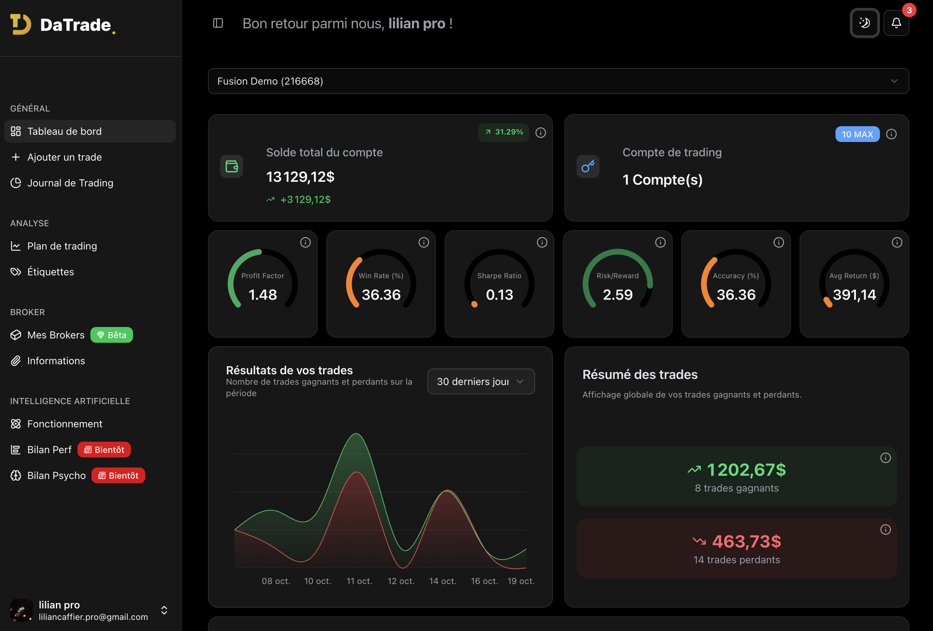
Task: Show info for Solde total du compte
Action: pyautogui.click(x=540, y=132)
